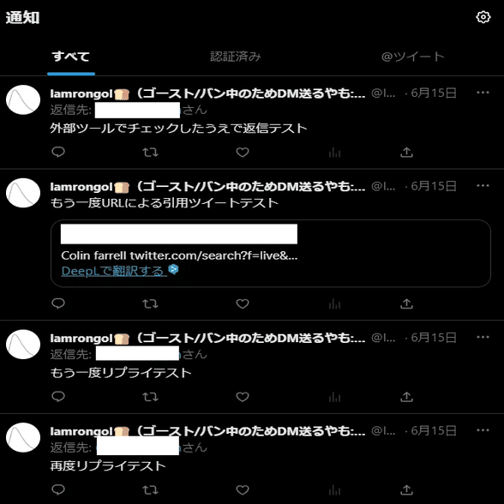Screen dimensions: 504x504
Task: Like the 再度リプライテスト tweet
Action: 243,490
